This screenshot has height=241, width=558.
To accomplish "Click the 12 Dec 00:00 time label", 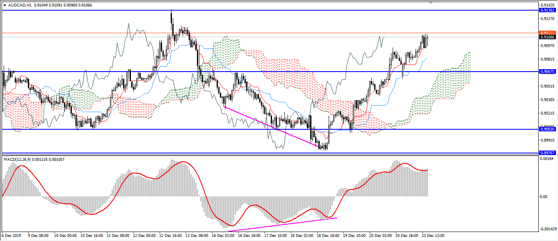I will (144, 236).
